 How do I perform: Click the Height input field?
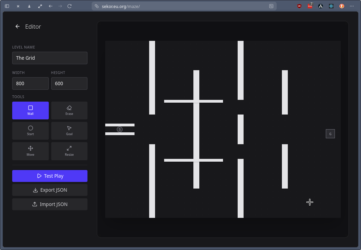[69, 83]
